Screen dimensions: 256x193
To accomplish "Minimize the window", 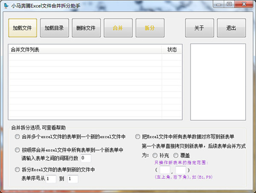I will (219, 5).
